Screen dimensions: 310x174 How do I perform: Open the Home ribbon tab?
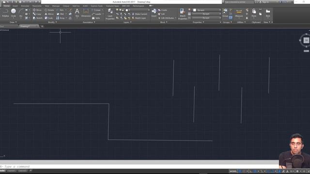(x=6, y=6)
